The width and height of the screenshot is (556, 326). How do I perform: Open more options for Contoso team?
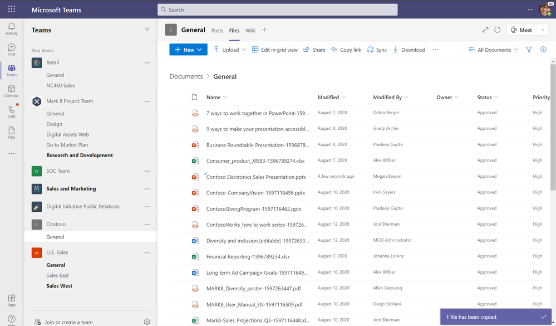147,225
